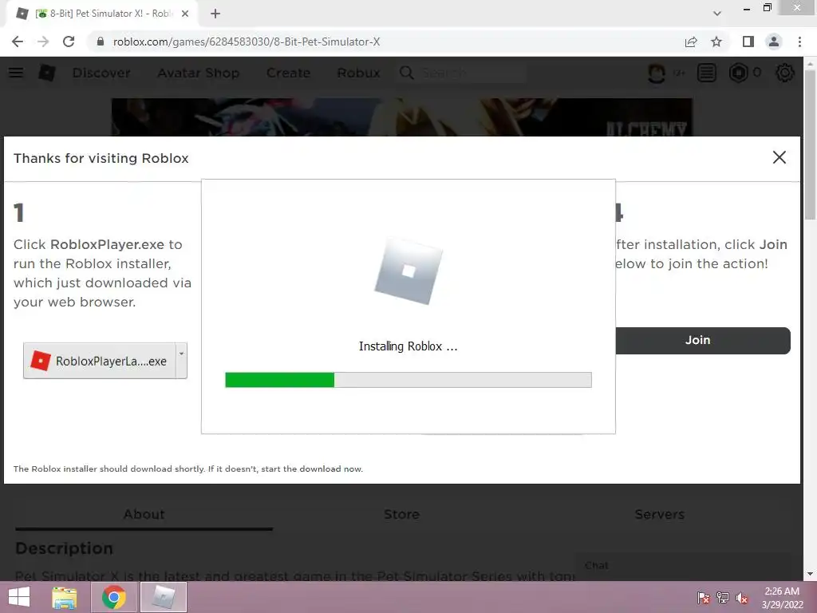Switch to the Store tab

[x=401, y=515]
